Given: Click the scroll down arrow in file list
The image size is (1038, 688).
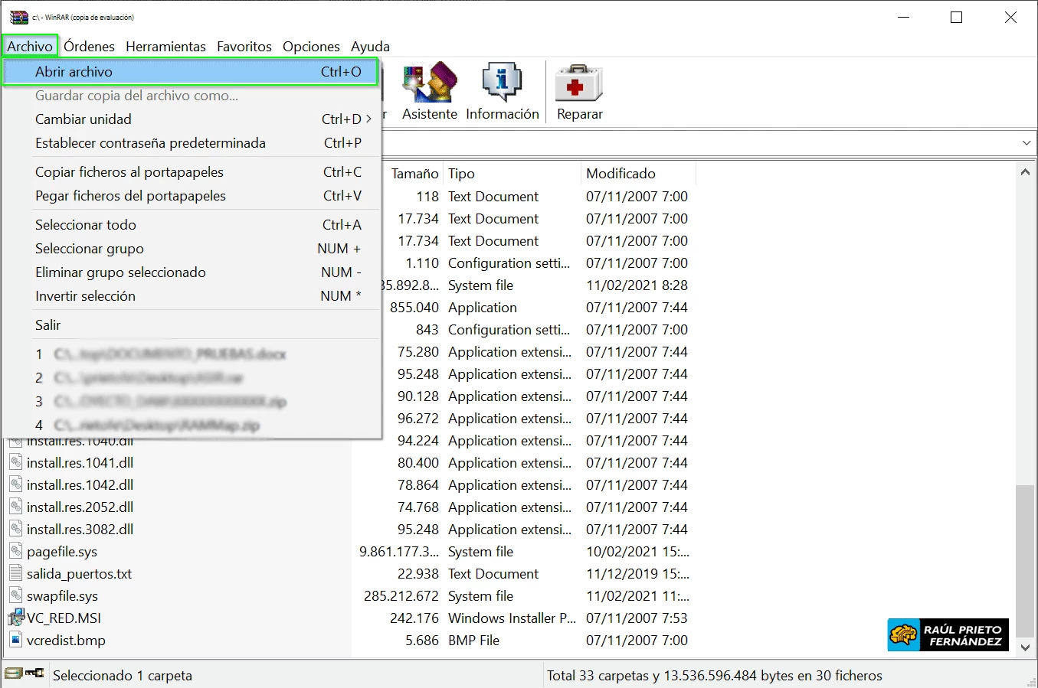Looking at the screenshot, I should 1026,647.
